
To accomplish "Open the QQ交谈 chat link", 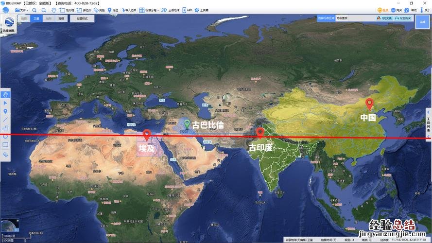I will [x=384, y=18].
